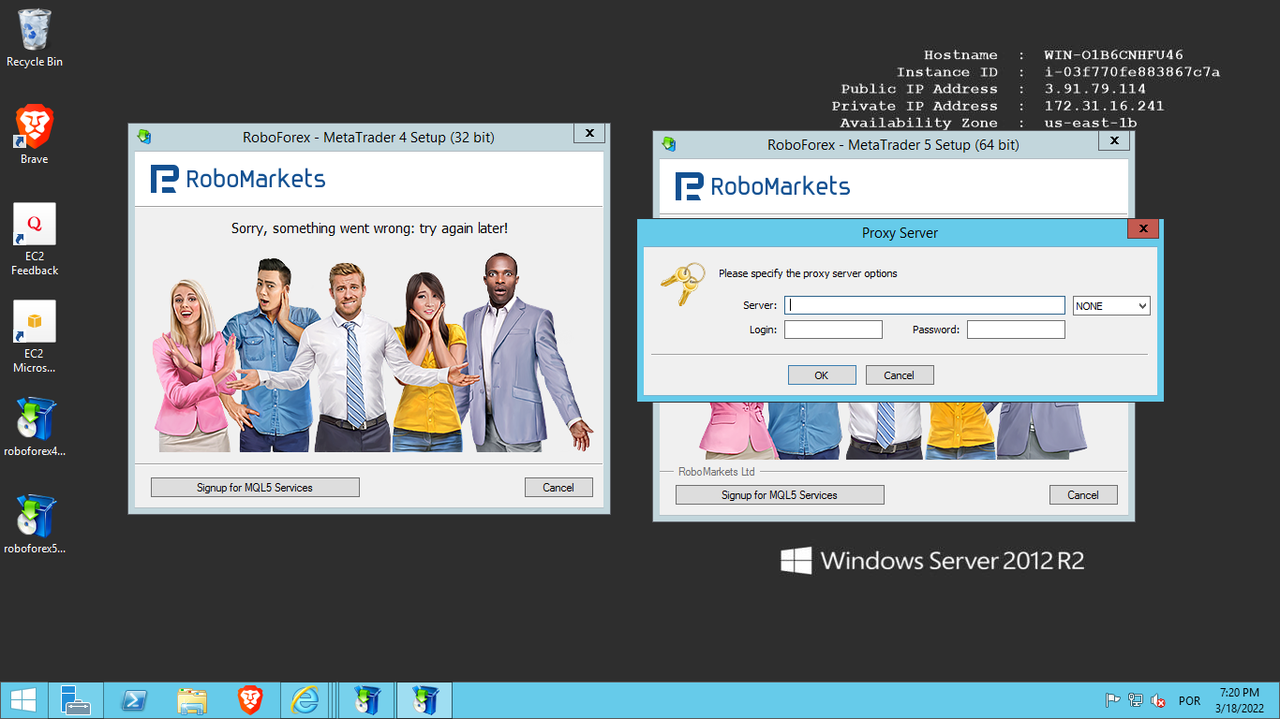Click the MetaTrader 4 Setup title bar icon
The image size is (1280, 719).
[143, 137]
